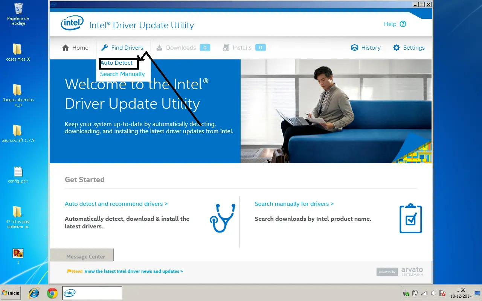Click the Intel utility taskbar button
The width and height of the screenshot is (482, 301).
(92, 293)
